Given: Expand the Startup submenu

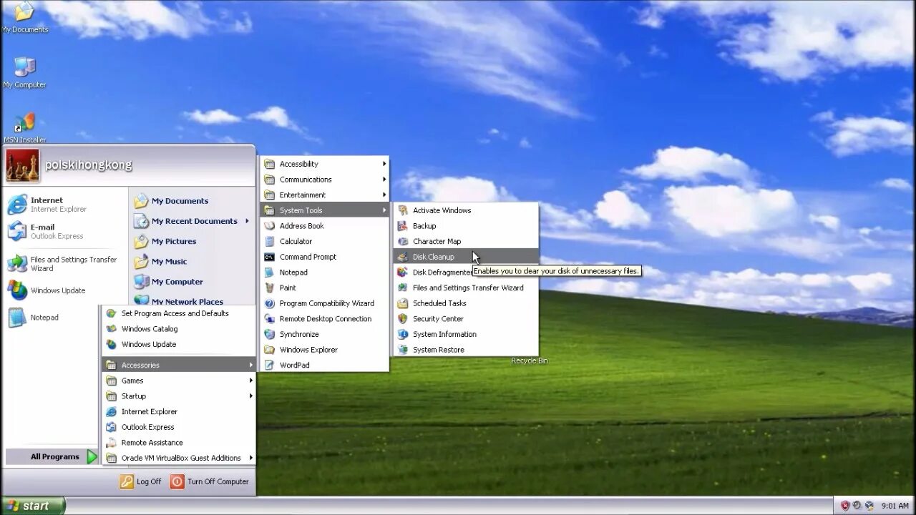Looking at the screenshot, I should 178,396.
